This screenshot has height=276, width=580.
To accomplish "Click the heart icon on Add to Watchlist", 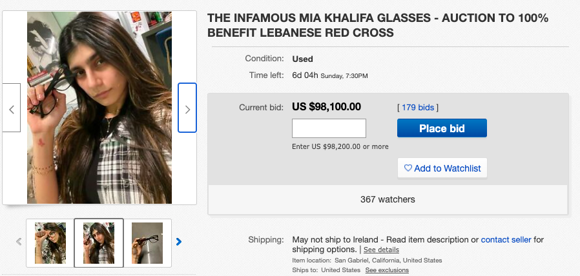I will point(408,168).
